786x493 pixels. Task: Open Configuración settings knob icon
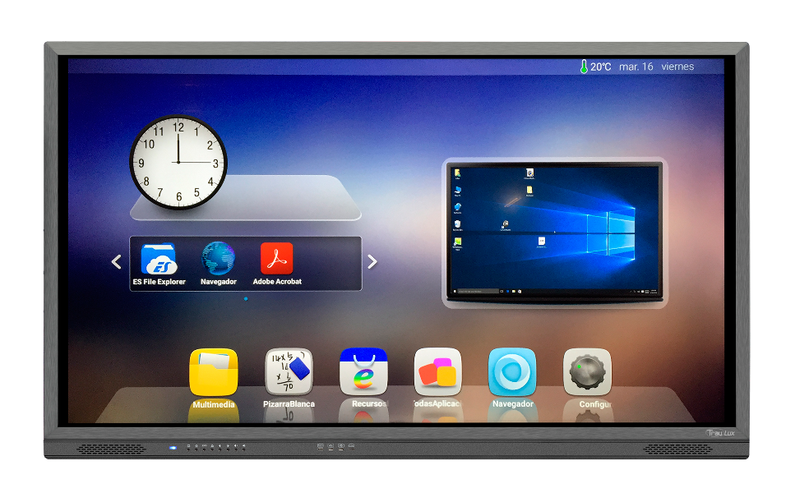(x=587, y=372)
